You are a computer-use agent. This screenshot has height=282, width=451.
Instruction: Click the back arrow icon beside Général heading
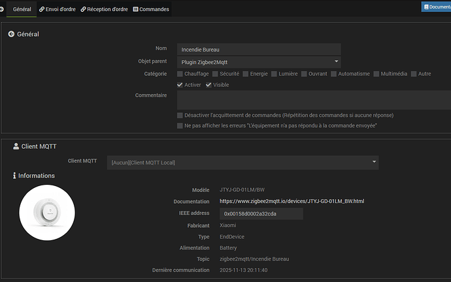11,34
